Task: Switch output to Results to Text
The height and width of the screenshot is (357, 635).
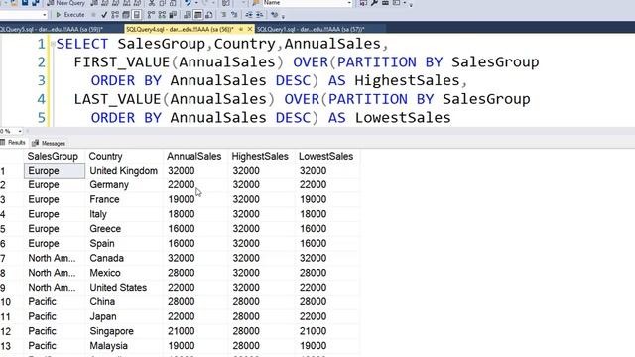Action: (188, 15)
